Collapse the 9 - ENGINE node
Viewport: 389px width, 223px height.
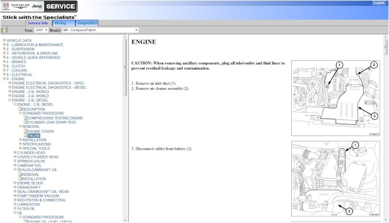[4, 79]
